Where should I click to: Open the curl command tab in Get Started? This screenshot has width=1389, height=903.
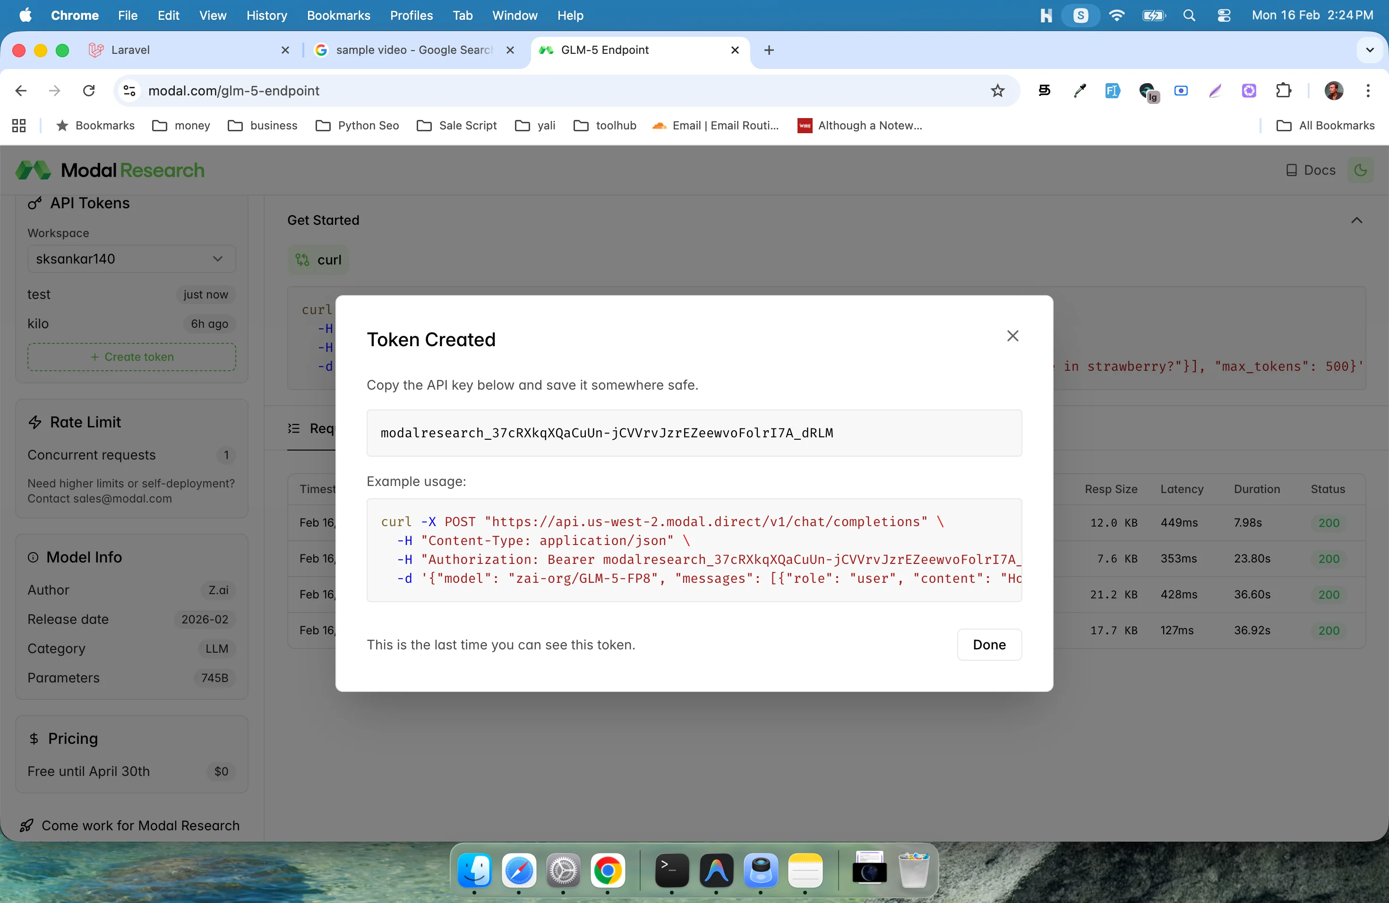coord(318,260)
